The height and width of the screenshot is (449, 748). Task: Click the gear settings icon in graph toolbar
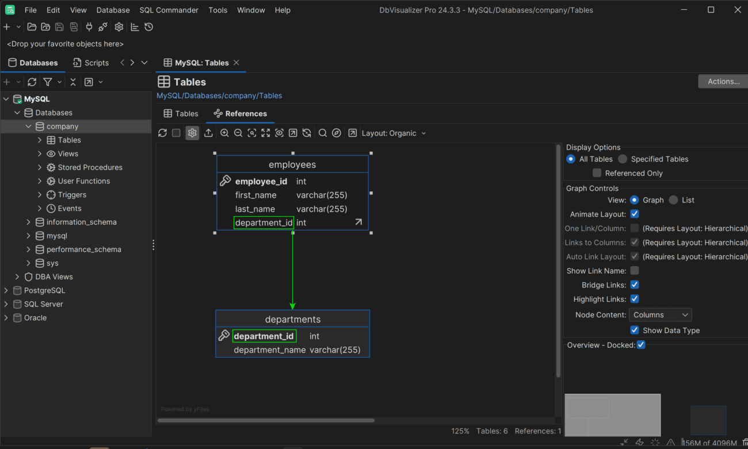coord(192,133)
